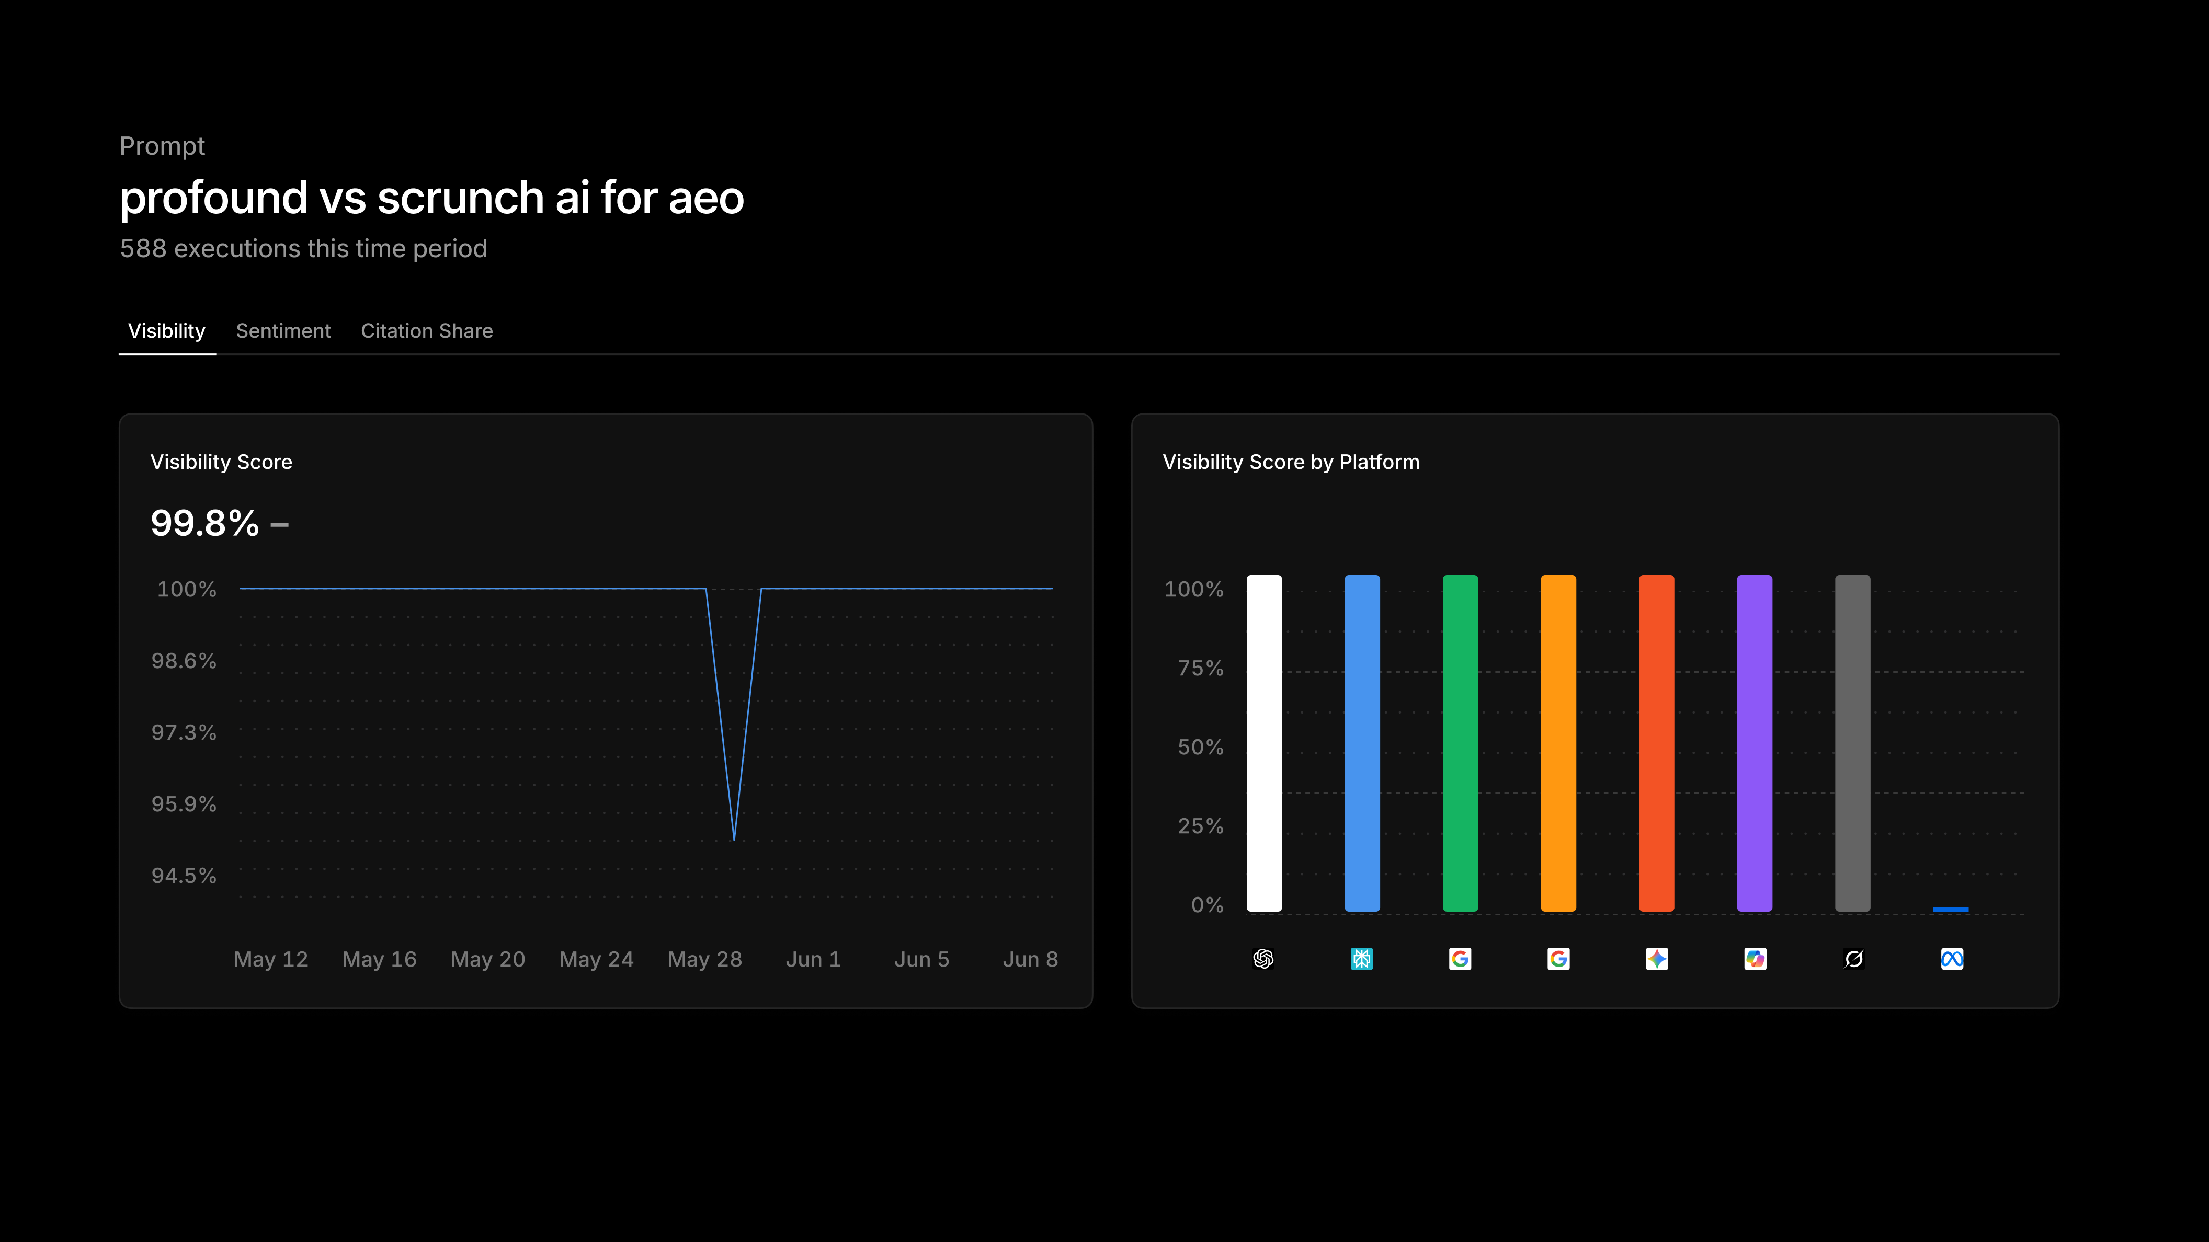Select the tiny blue Meta AI bar
Image resolution: width=2209 pixels, height=1242 pixels.
click(x=1951, y=910)
